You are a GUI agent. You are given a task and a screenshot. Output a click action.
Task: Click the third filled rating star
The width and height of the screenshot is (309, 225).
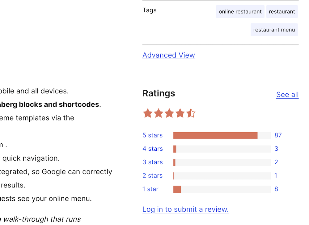click(169, 113)
